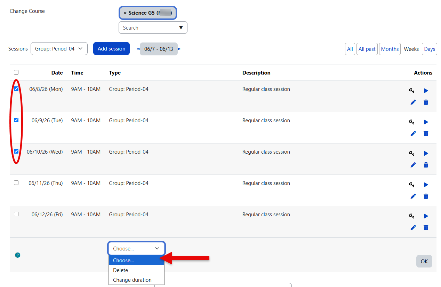Image resolution: width=441 pixels, height=287 pixels.
Task: Click key icon for 06/12/26 (Fri) session
Action: click(x=412, y=216)
